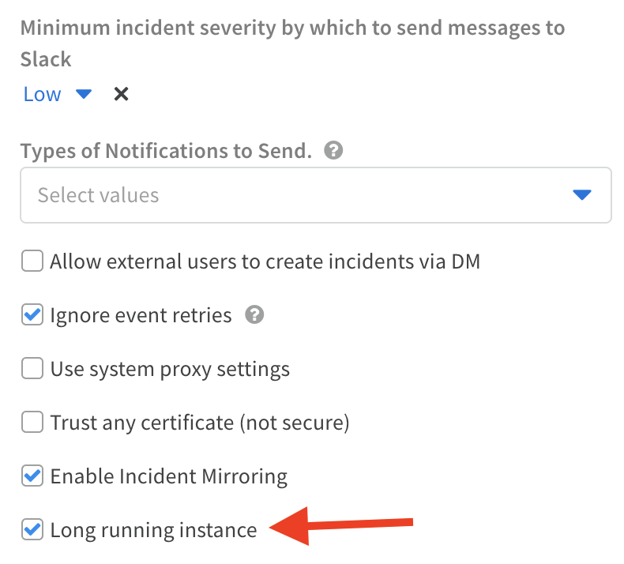Click the 'Ignore event retries' label text
The width and height of the screenshot is (624, 564).
tap(141, 316)
